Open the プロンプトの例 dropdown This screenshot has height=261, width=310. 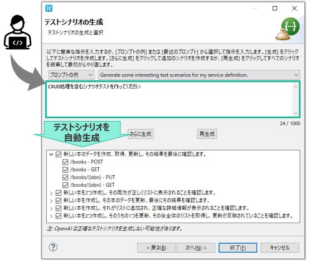(x=71, y=75)
